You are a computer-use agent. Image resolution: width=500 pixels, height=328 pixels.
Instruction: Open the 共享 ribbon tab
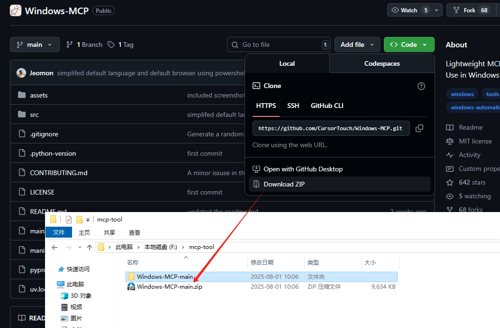[x=109, y=232]
